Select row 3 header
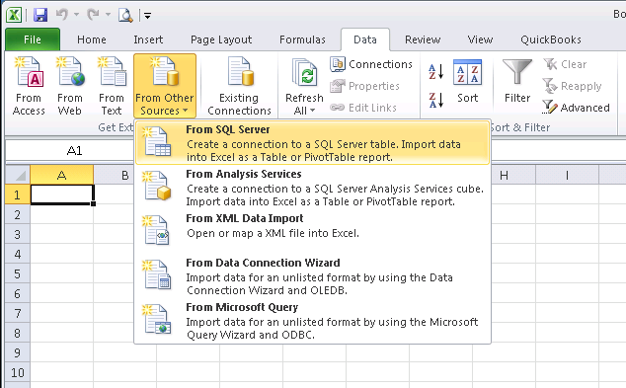Screen dimensions: 626x388 pyautogui.click(x=17, y=234)
